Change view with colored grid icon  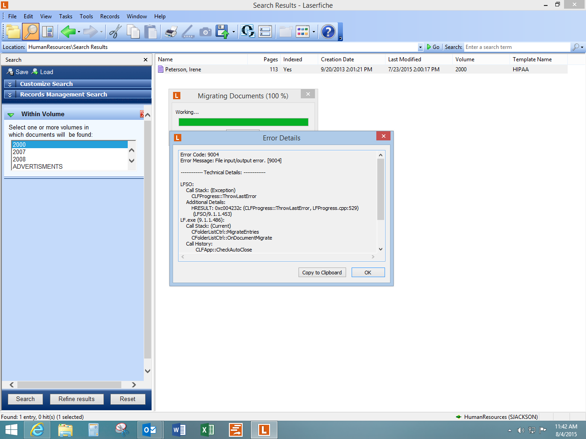303,32
